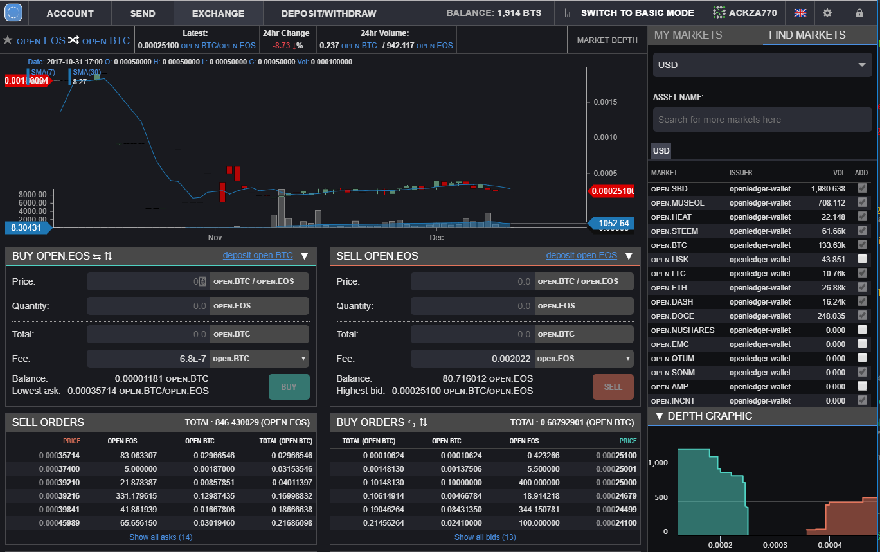Viewport: 880px width, 552px height.
Task: Switch to the My Markets tab
Action: pyautogui.click(x=688, y=35)
